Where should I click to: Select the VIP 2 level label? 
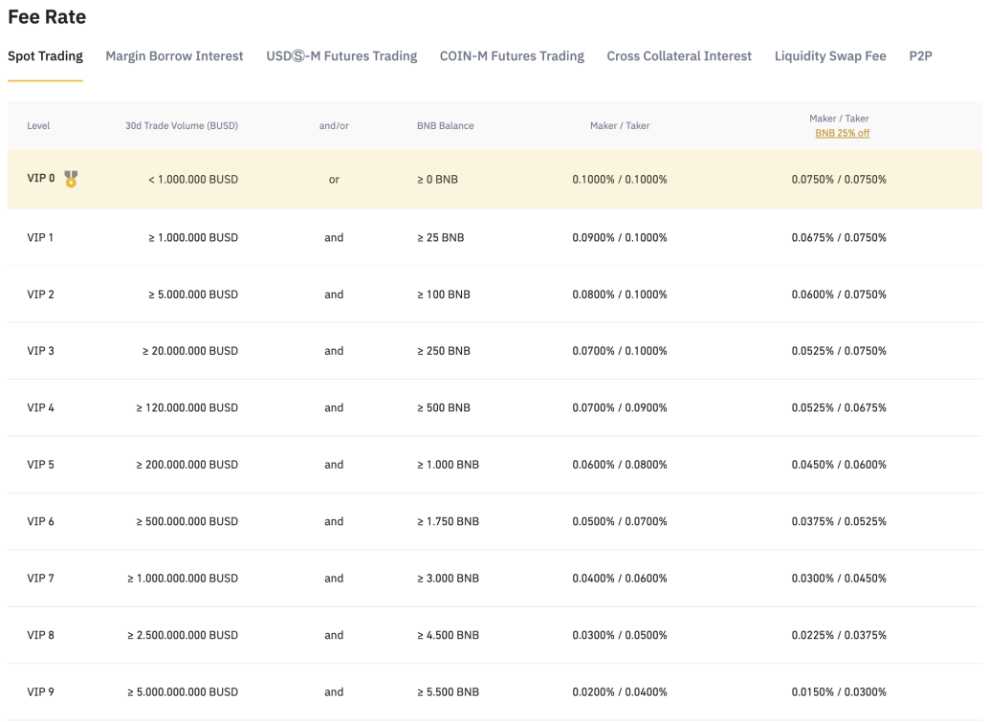(x=40, y=295)
